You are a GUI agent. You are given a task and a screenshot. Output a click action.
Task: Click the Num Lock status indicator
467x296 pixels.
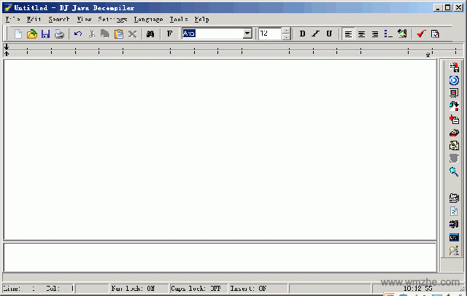tap(139, 288)
